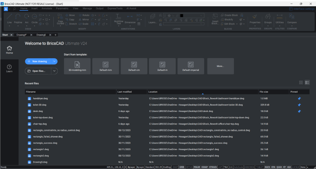Choose the 3D-modeling-mm template thumbnail
The image size is (316, 169).
(x=77, y=66)
